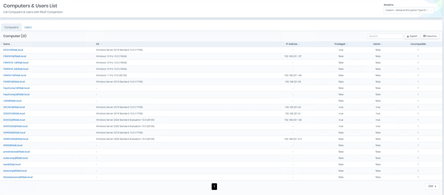This screenshot has width=444, height=195.
Task: Open FSWIN11@fslab.local computer link
Action: (x=15, y=75)
